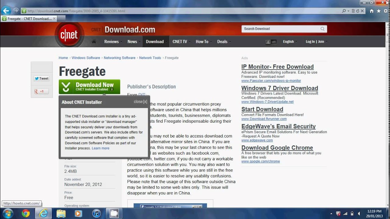The height and width of the screenshot is (219, 390).
Task: Click the search magnifier in address bar
Action: tap(344, 11)
